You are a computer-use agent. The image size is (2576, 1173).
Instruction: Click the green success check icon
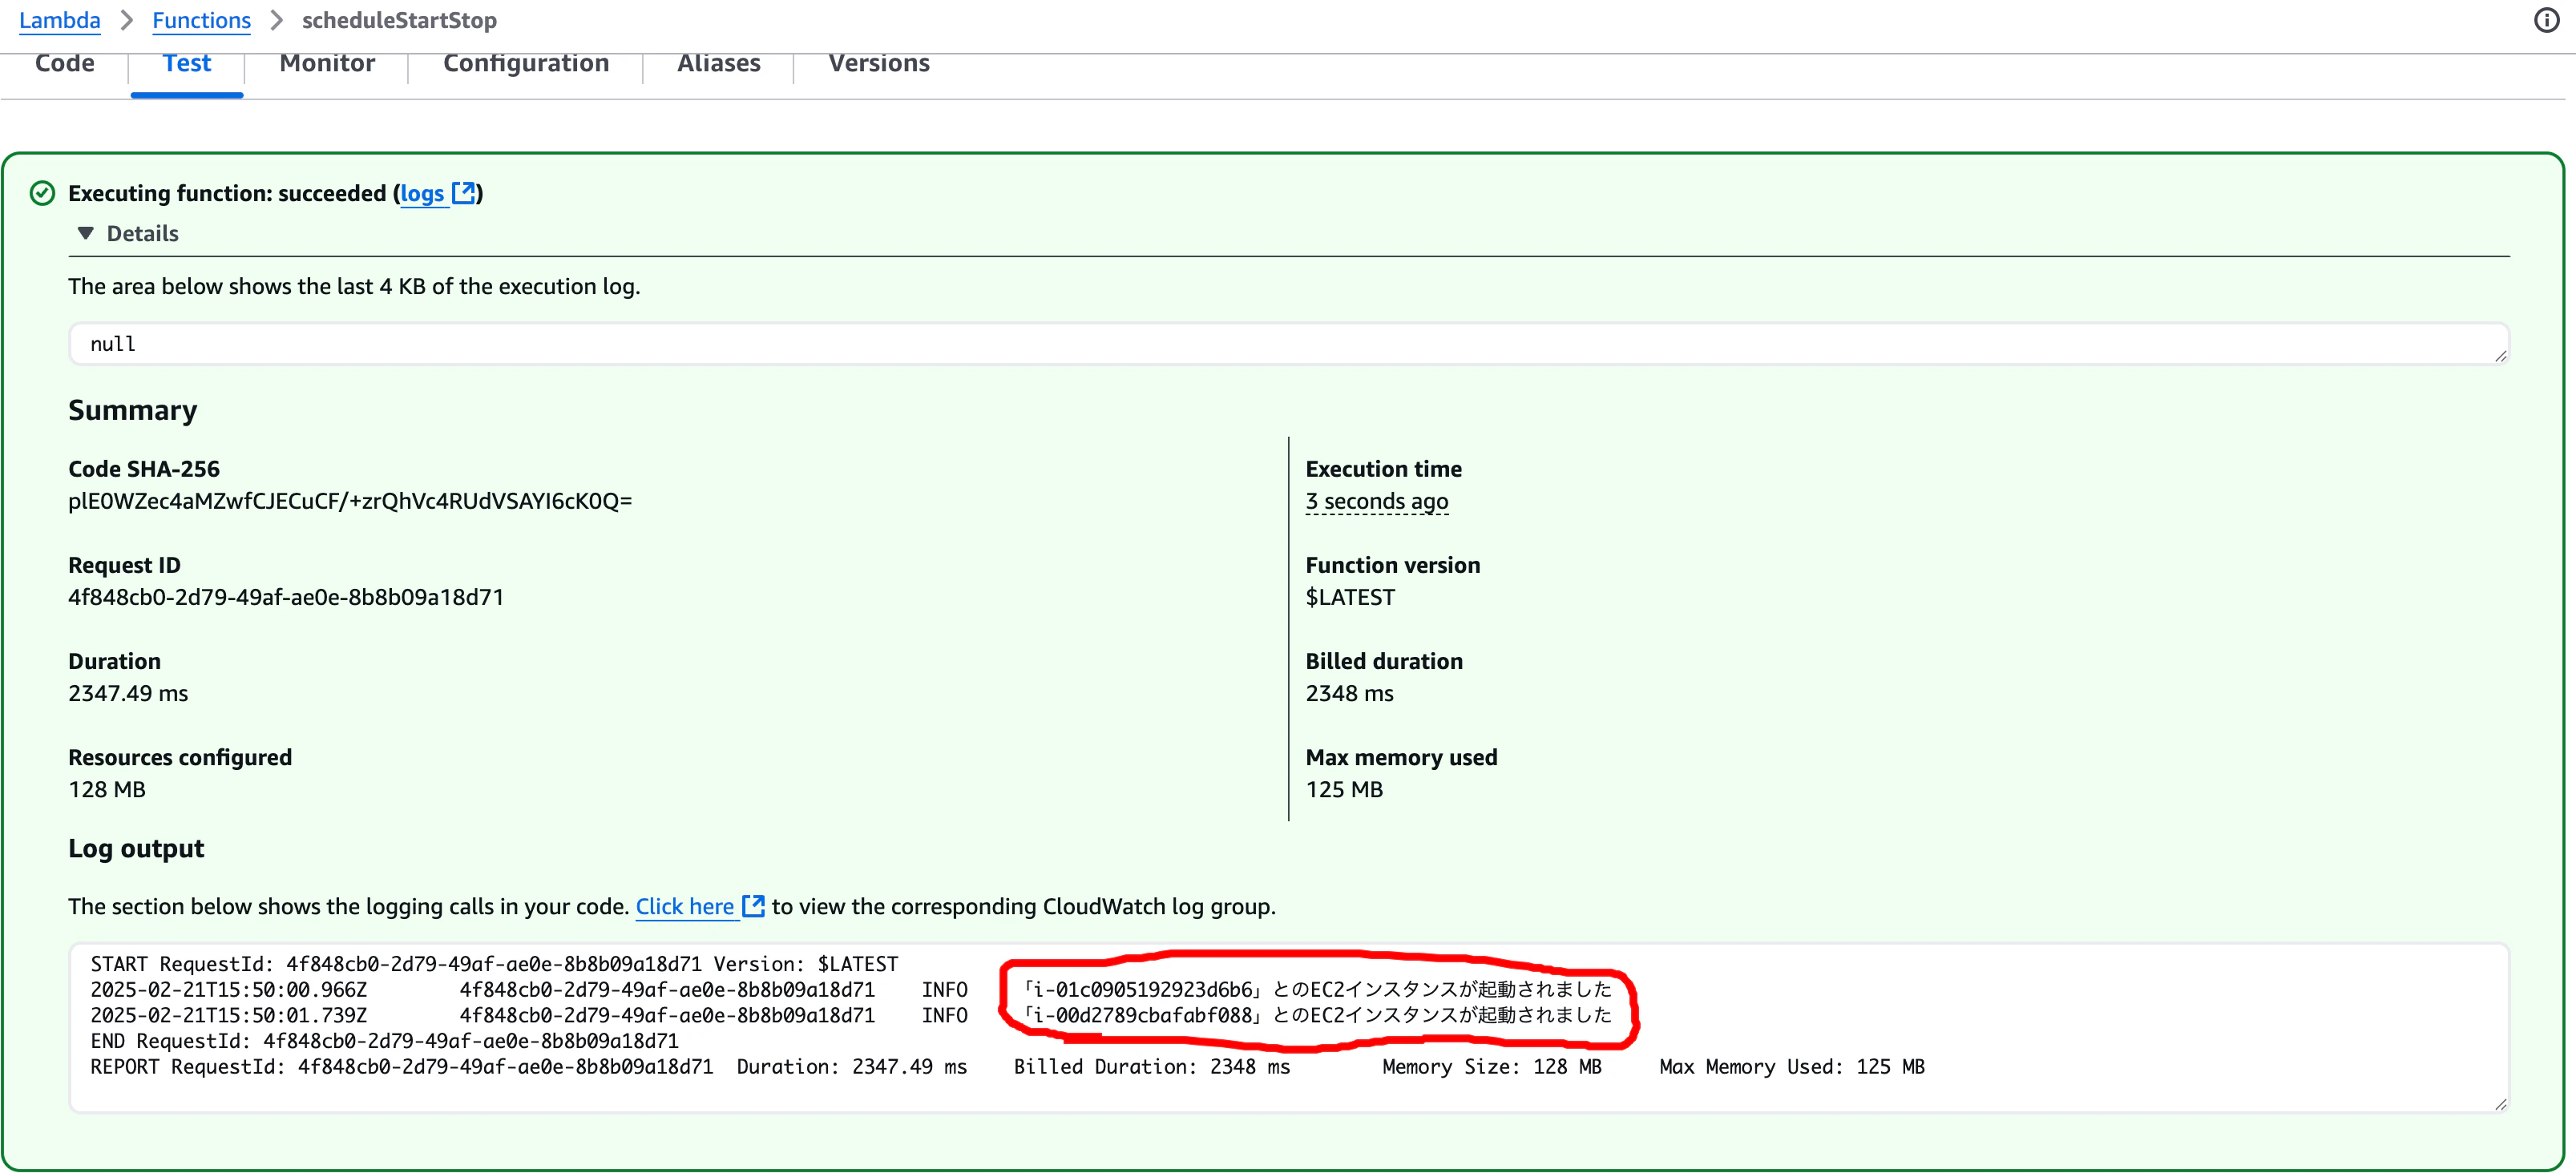(42, 193)
